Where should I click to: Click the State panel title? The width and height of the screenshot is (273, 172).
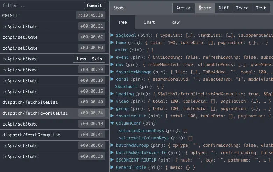[x=120, y=8]
